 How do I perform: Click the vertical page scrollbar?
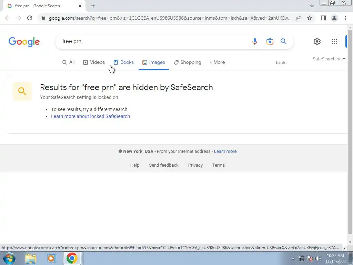(x=350, y=132)
